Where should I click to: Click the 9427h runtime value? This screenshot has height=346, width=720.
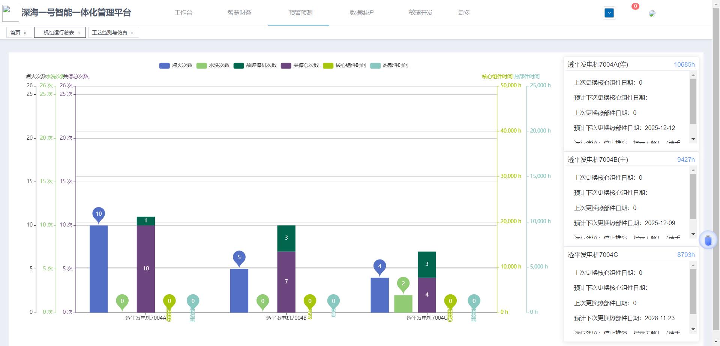pyautogui.click(x=686, y=160)
